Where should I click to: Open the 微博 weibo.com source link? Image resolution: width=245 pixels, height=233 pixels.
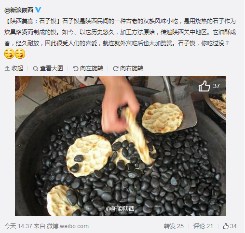point(68,226)
